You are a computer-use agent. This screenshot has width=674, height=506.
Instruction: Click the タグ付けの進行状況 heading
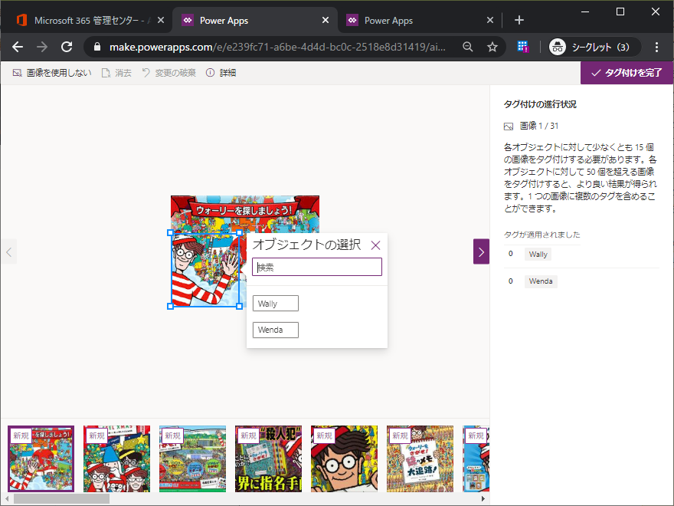point(540,104)
